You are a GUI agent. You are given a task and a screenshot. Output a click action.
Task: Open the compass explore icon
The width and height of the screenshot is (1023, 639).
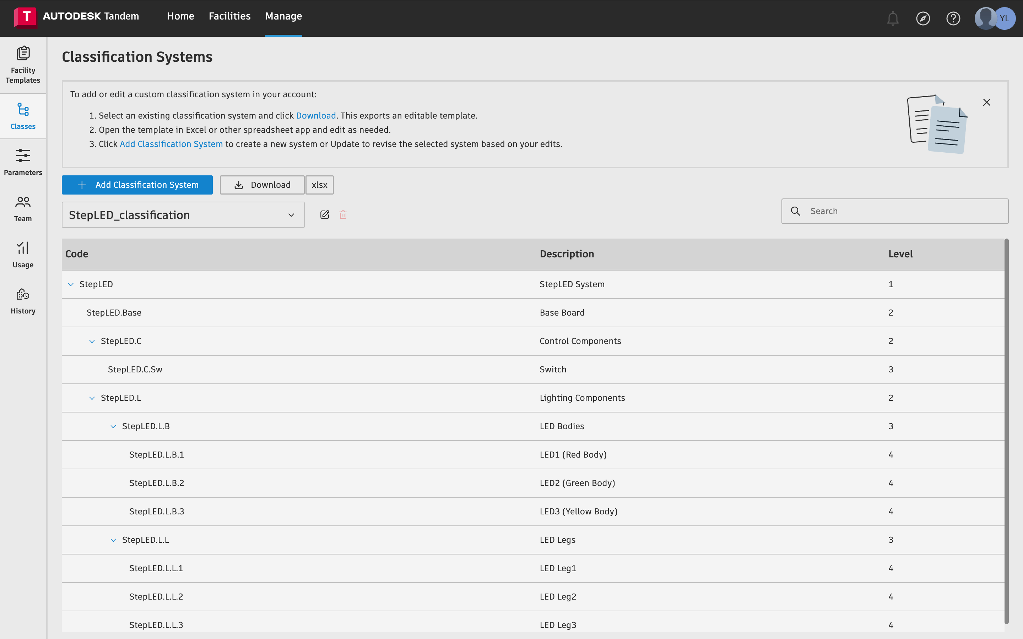[923, 18]
